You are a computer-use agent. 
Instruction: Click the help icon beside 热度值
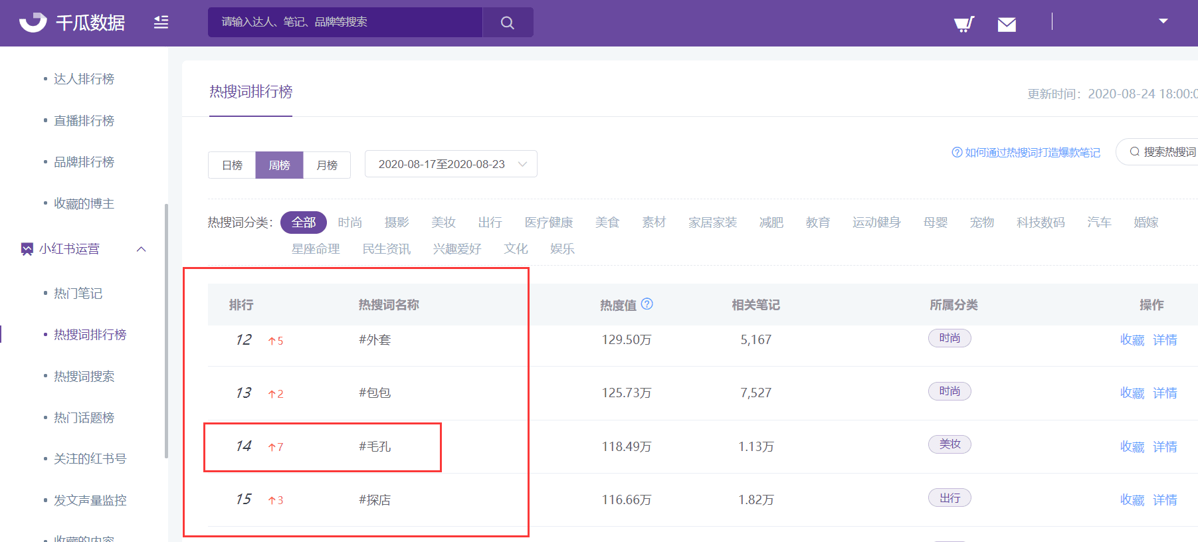[647, 304]
